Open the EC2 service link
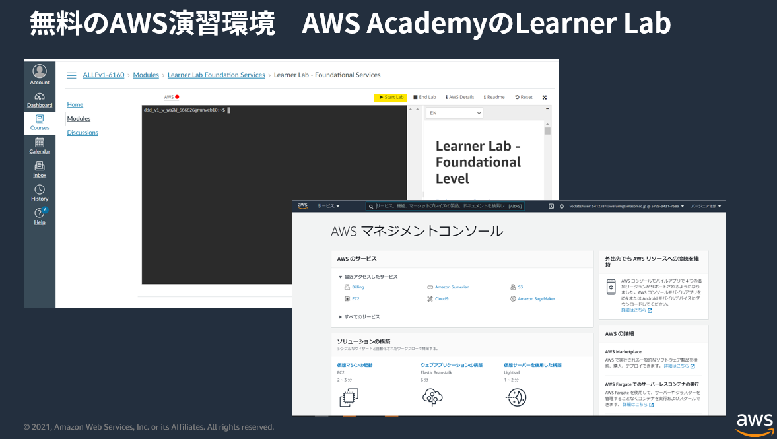Screen dimensions: 777x439 pos(356,299)
